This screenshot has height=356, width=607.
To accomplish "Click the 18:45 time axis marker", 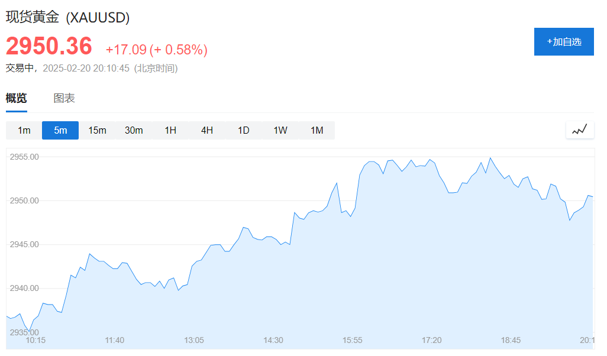I will click(x=511, y=340).
